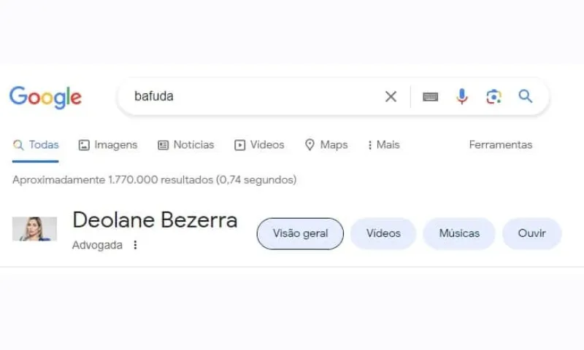The image size is (584, 350).
Task: Open the Maps tab
Action: (326, 144)
